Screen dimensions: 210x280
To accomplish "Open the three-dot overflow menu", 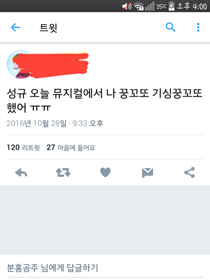I will pos(198,28).
